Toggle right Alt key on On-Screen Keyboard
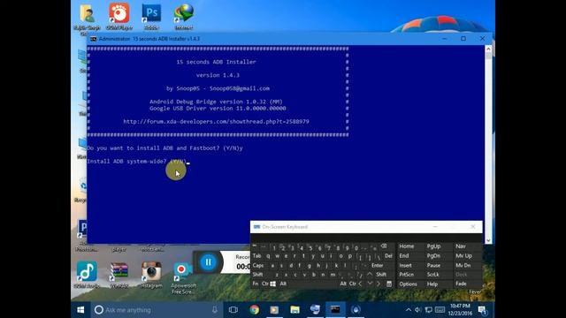The height and width of the screenshot is (318, 566). [x=342, y=284]
